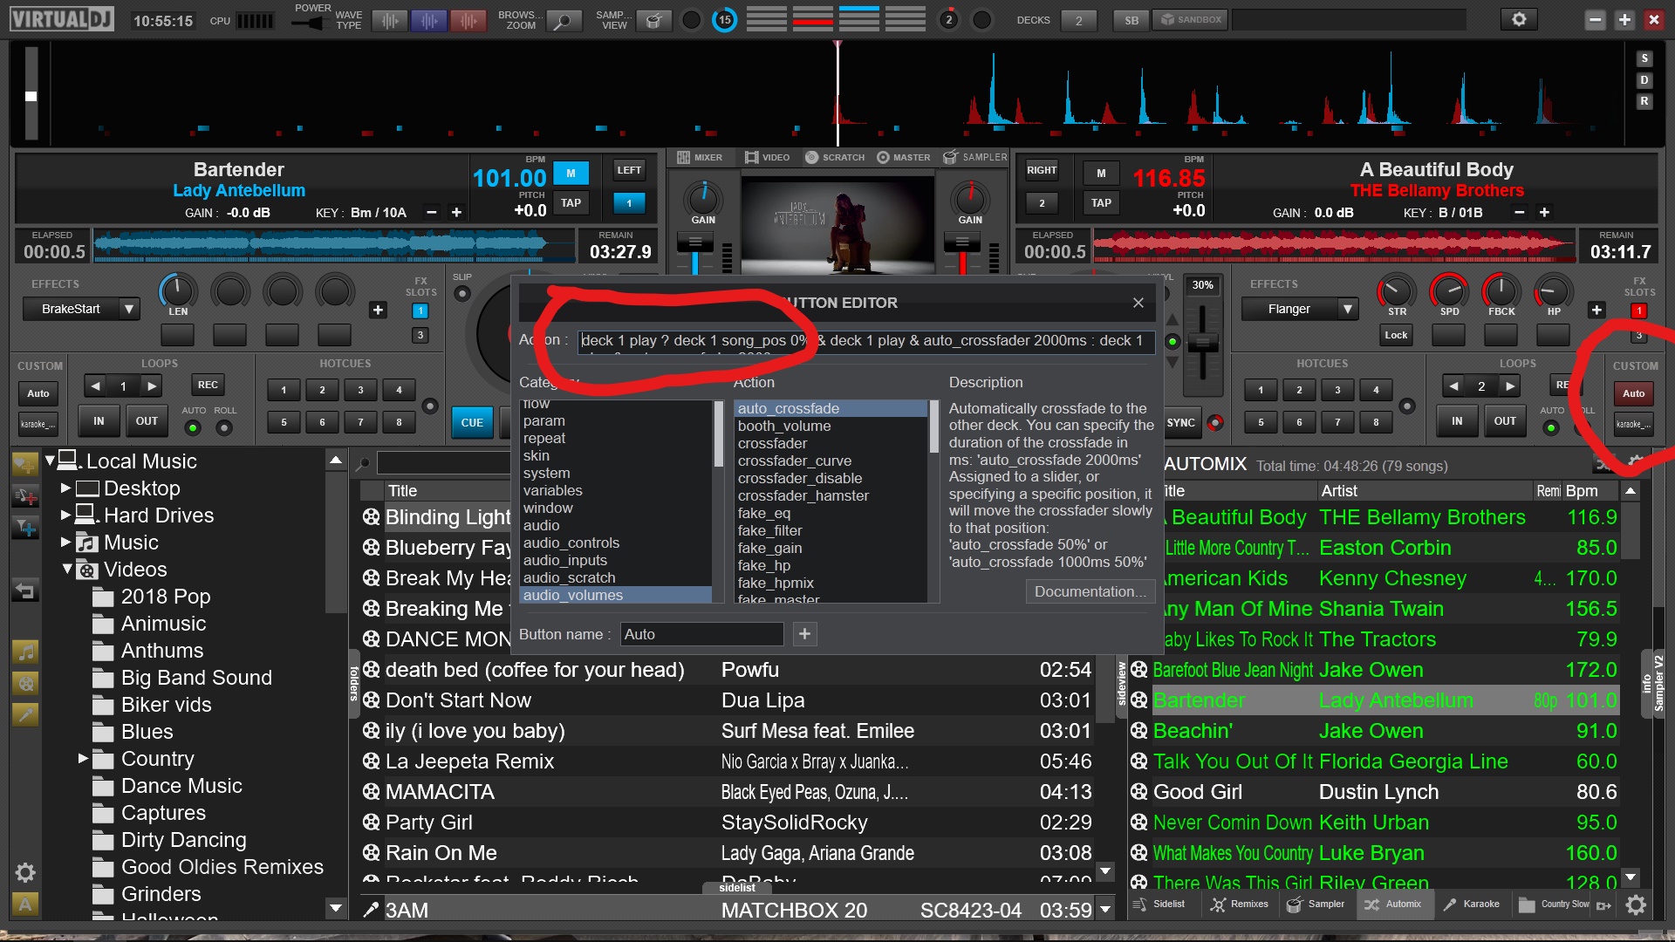Expand the Desktop folder node
The image size is (1675, 942).
tap(65, 488)
